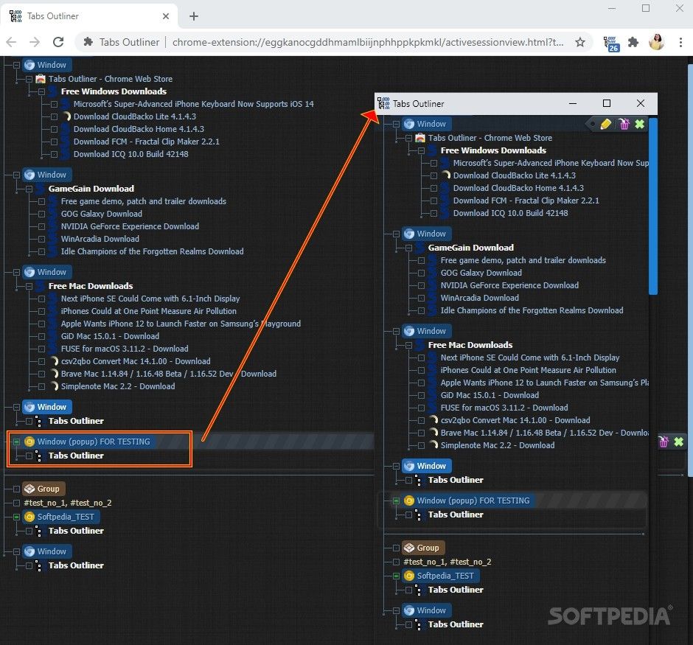Screen dimensions: 693x645
Task: Click the Window node icon above GameGain Download in the main window
Action: click(x=29, y=175)
